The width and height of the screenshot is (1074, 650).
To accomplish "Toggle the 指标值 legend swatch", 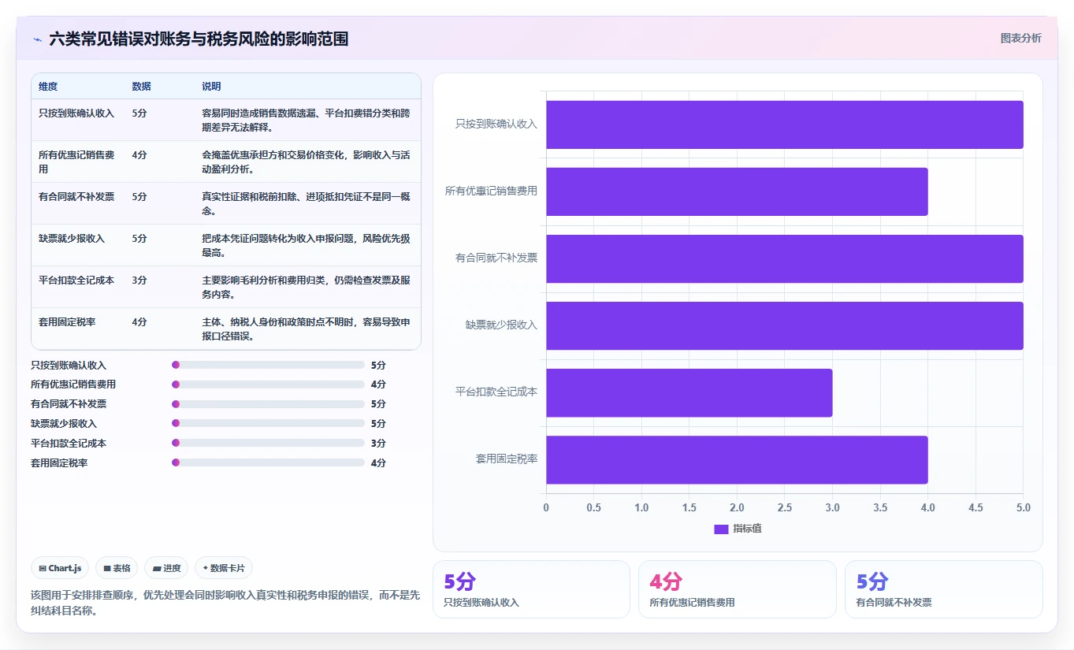I will pyautogui.click(x=721, y=529).
